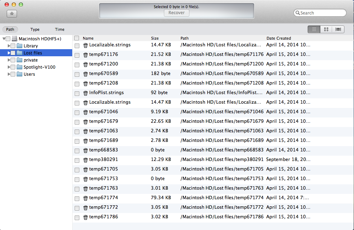The image size is (354, 230).
Task: Click the 22.65 KB size value
Action: pos(161,121)
